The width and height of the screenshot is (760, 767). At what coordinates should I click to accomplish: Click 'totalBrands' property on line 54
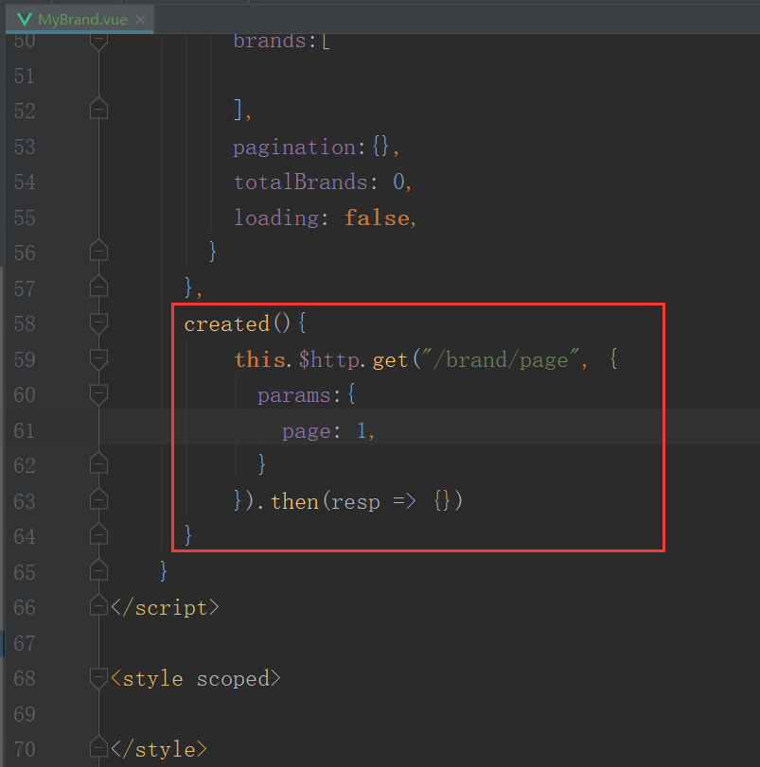[x=300, y=182]
